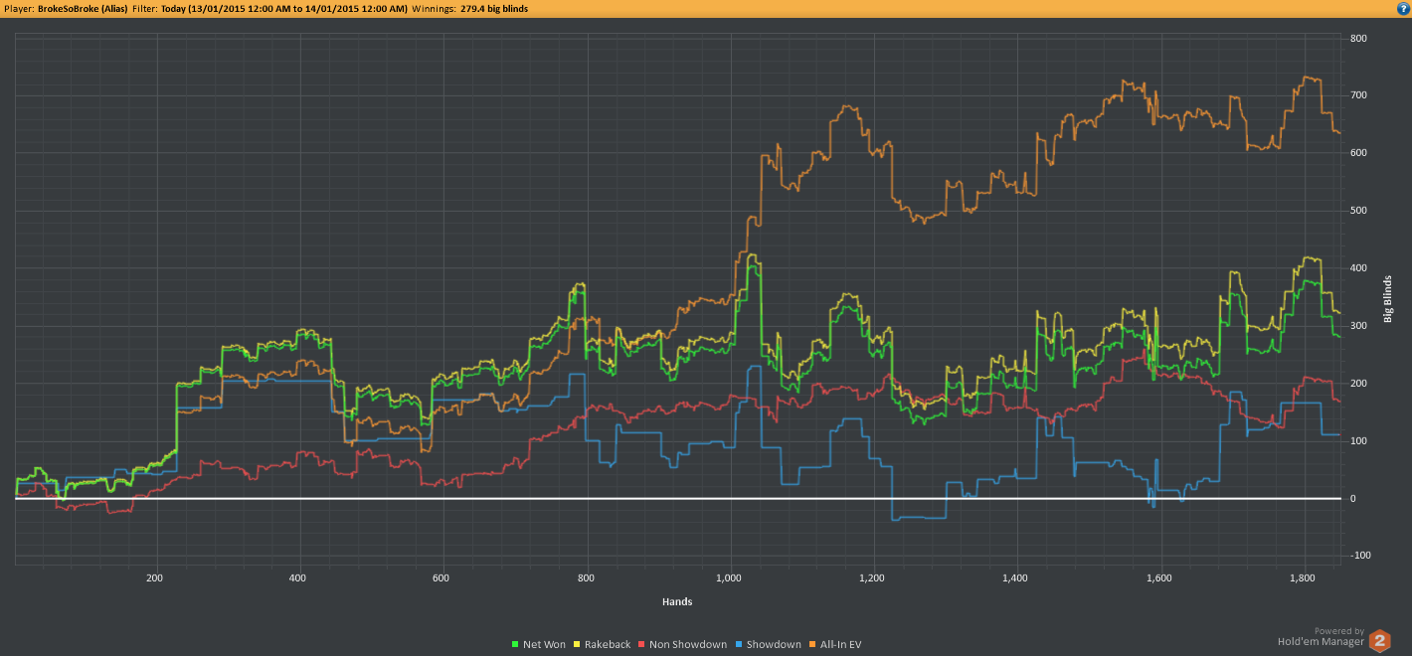This screenshot has width=1412, height=656.
Task: Click the 600 label on the Hands axis
Action: (x=441, y=577)
